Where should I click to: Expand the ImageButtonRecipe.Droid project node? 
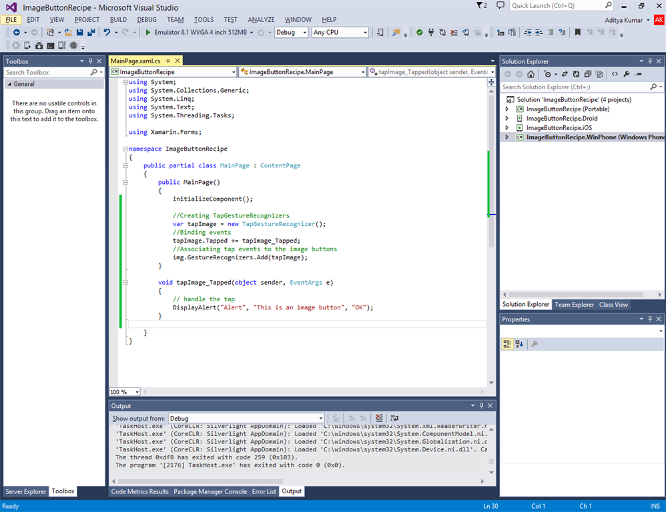(507, 118)
